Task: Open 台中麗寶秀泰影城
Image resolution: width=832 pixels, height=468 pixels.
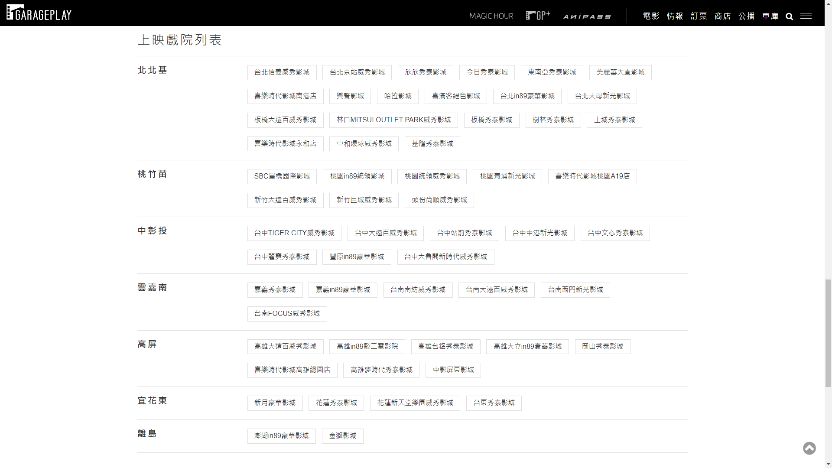Action: pos(282,257)
